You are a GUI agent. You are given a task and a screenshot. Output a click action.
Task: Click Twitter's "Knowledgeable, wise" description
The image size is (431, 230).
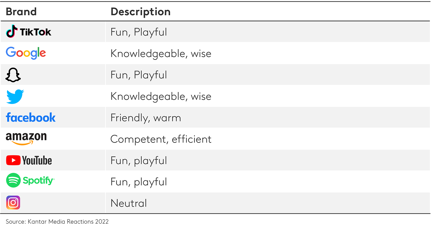pyautogui.click(x=161, y=96)
